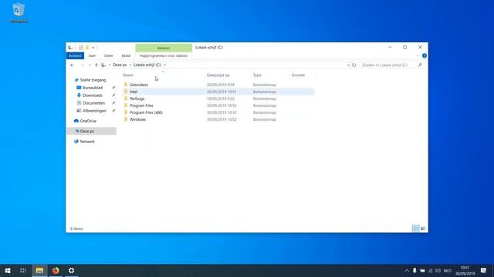Screen dimensions: 494x277
Task: Click the Properties icon in quick access toolbar
Action: [x=80, y=48]
